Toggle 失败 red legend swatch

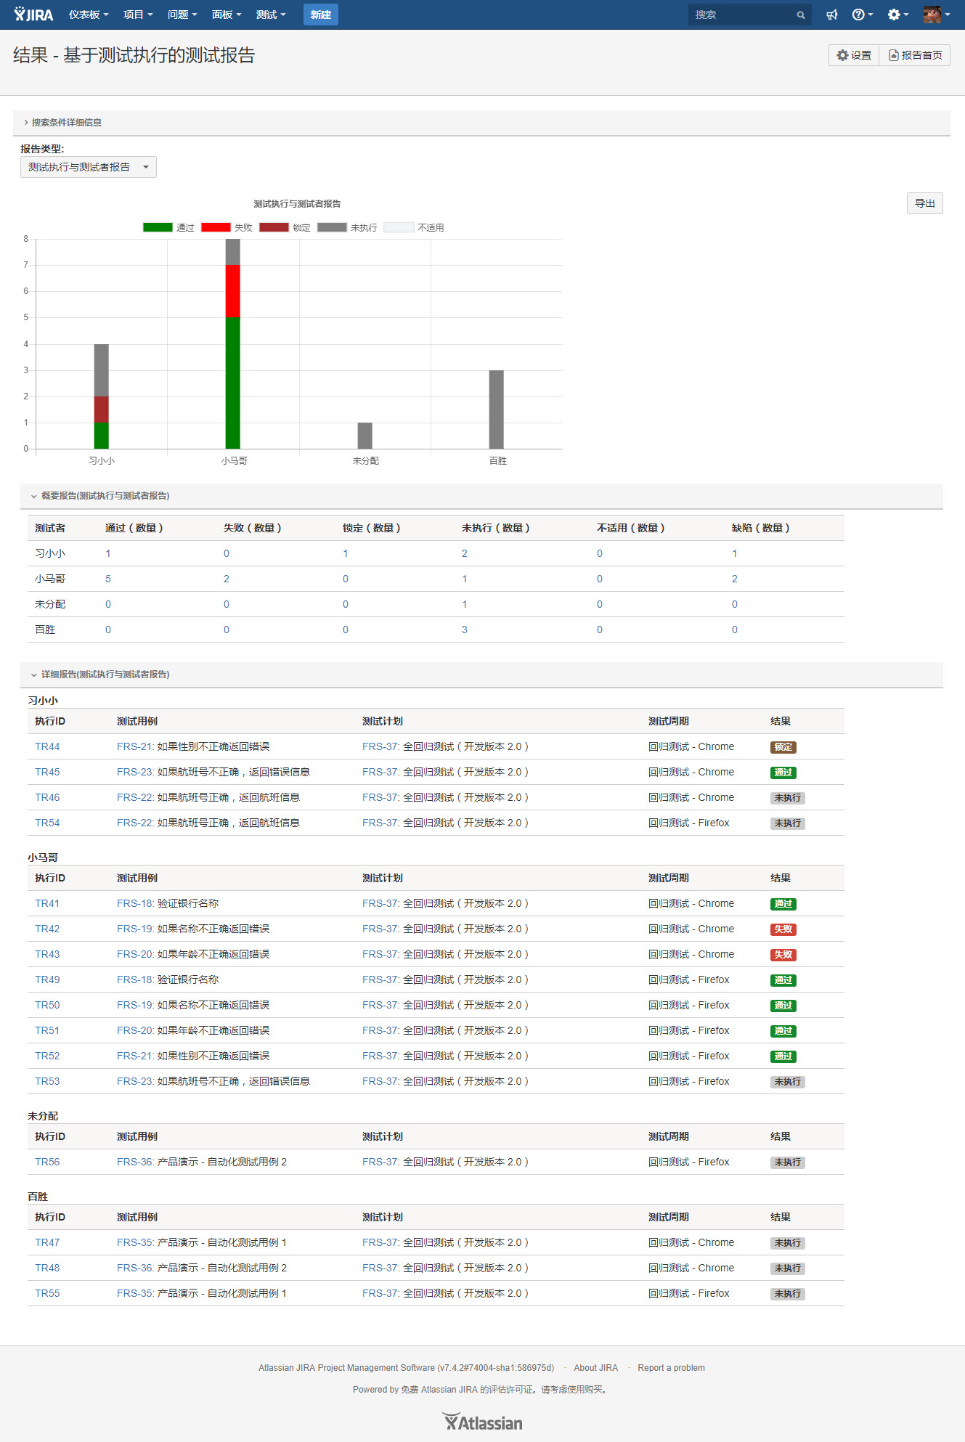pyautogui.click(x=216, y=227)
